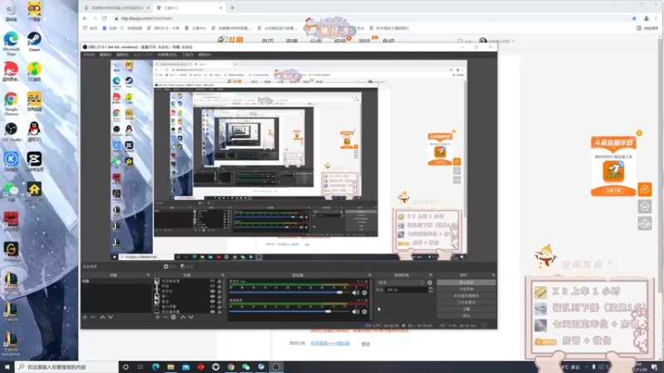Click Windows taskbar search box
Screen dimensions: 664x373
[x=67, y=367]
